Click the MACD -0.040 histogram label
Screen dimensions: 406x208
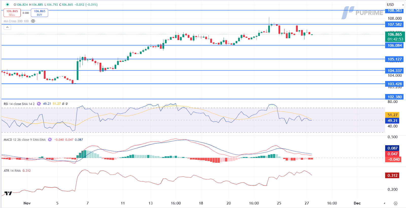pyautogui.click(x=393, y=159)
